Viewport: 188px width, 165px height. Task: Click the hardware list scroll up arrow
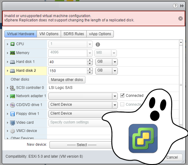(181, 42)
